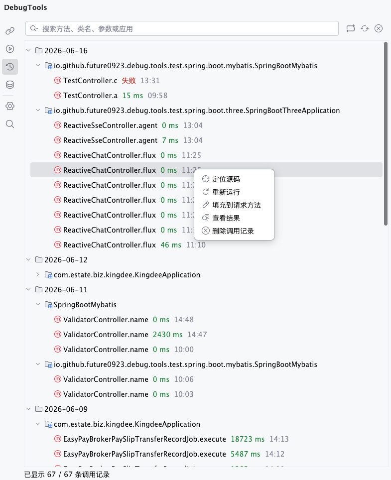This screenshot has height=480, width=391.
Task: Open the settings gear sidebar icon
Action: point(10,106)
